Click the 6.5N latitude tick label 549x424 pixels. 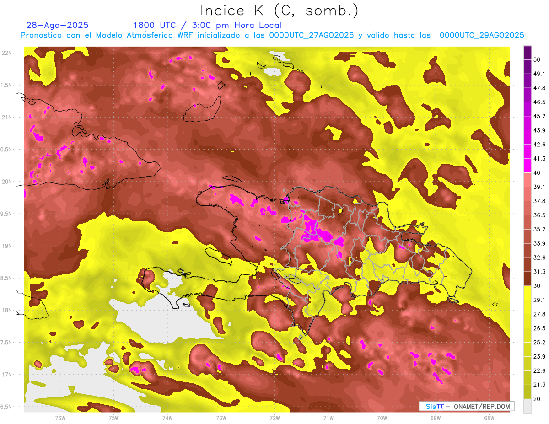pos(7,407)
